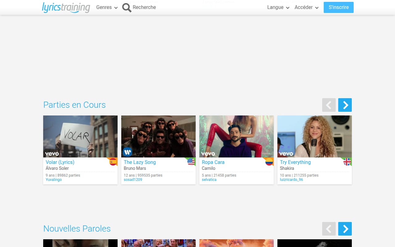Click the US flag on The Lazy Song card

[191, 162]
